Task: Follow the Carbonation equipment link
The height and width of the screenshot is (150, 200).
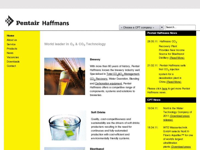Action: coord(108,83)
